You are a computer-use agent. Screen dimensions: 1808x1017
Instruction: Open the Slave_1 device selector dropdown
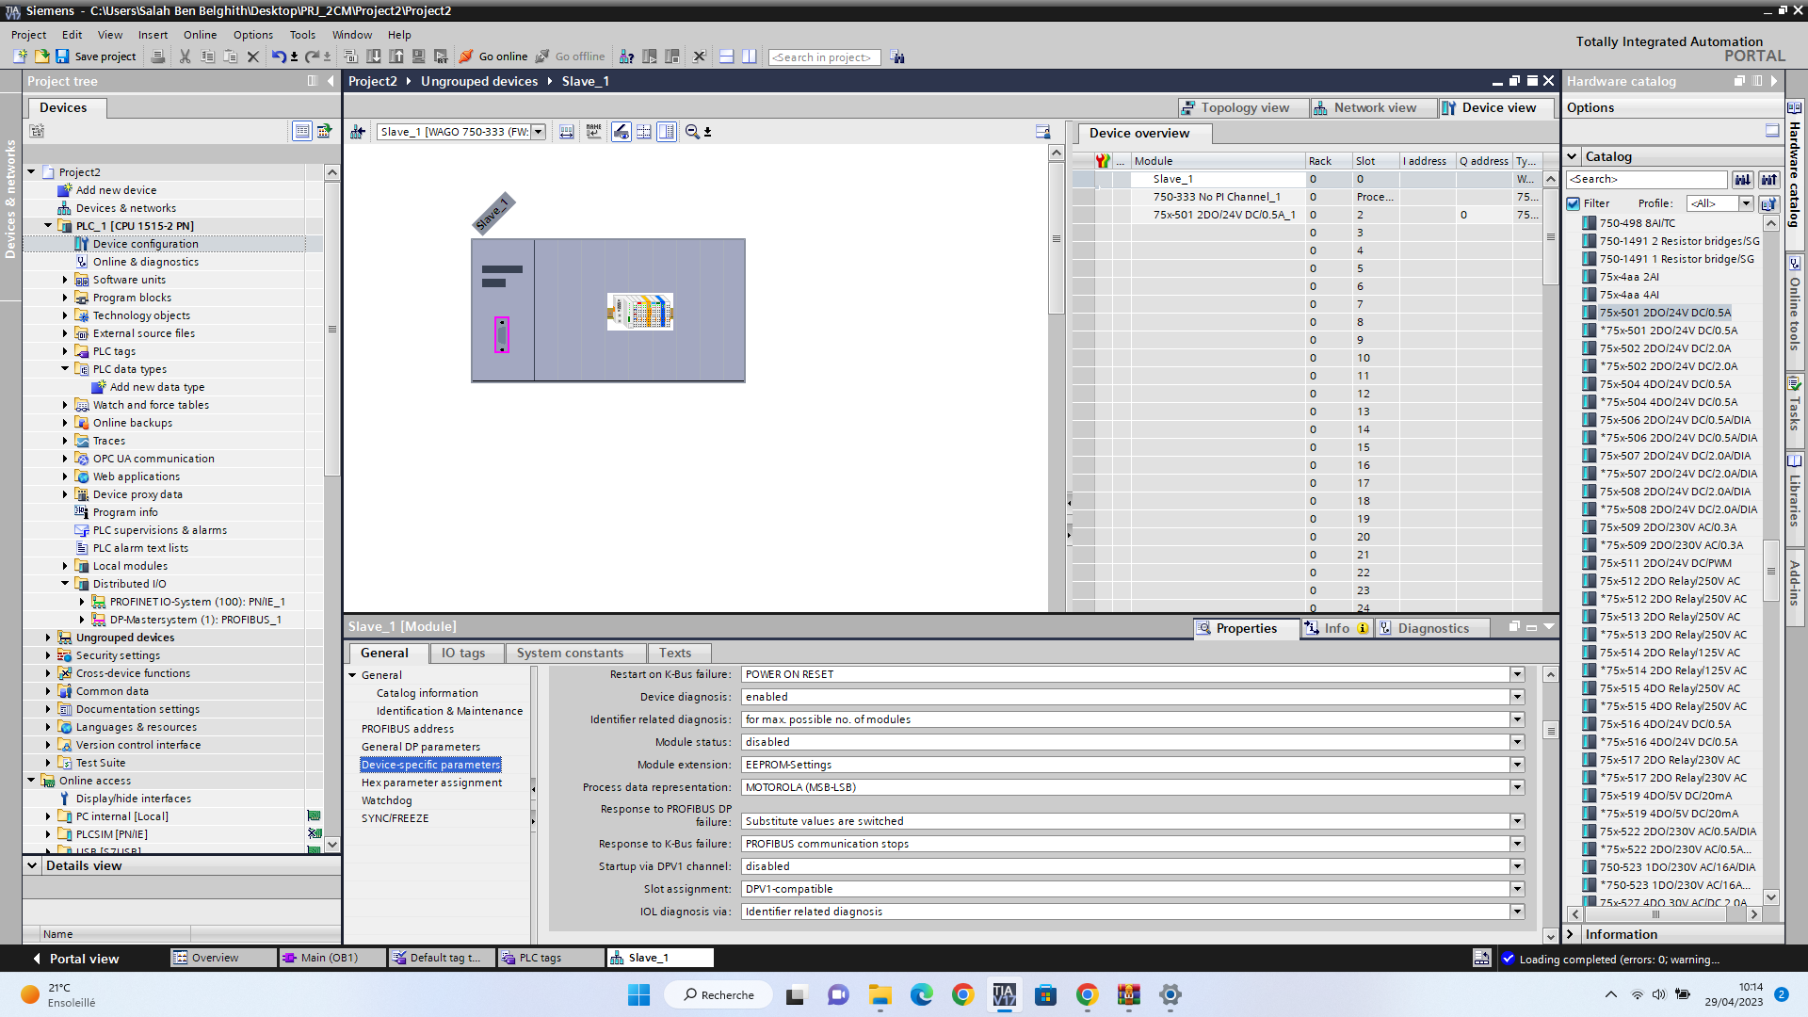pyautogui.click(x=539, y=132)
